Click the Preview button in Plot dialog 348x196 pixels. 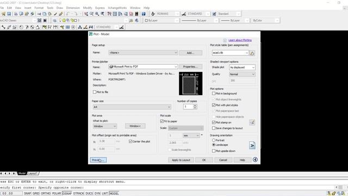tap(98, 160)
